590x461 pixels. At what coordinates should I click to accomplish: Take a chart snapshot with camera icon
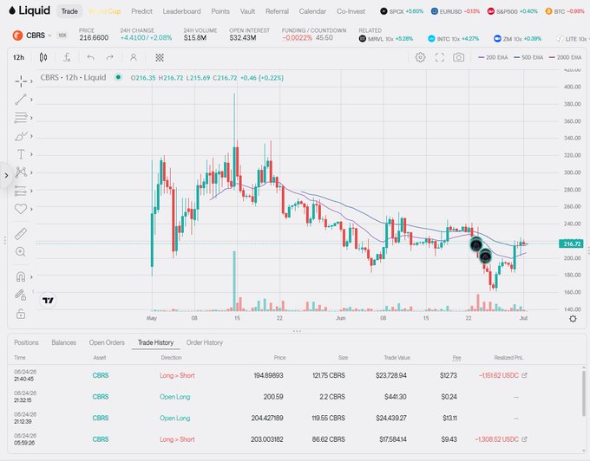point(458,57)
